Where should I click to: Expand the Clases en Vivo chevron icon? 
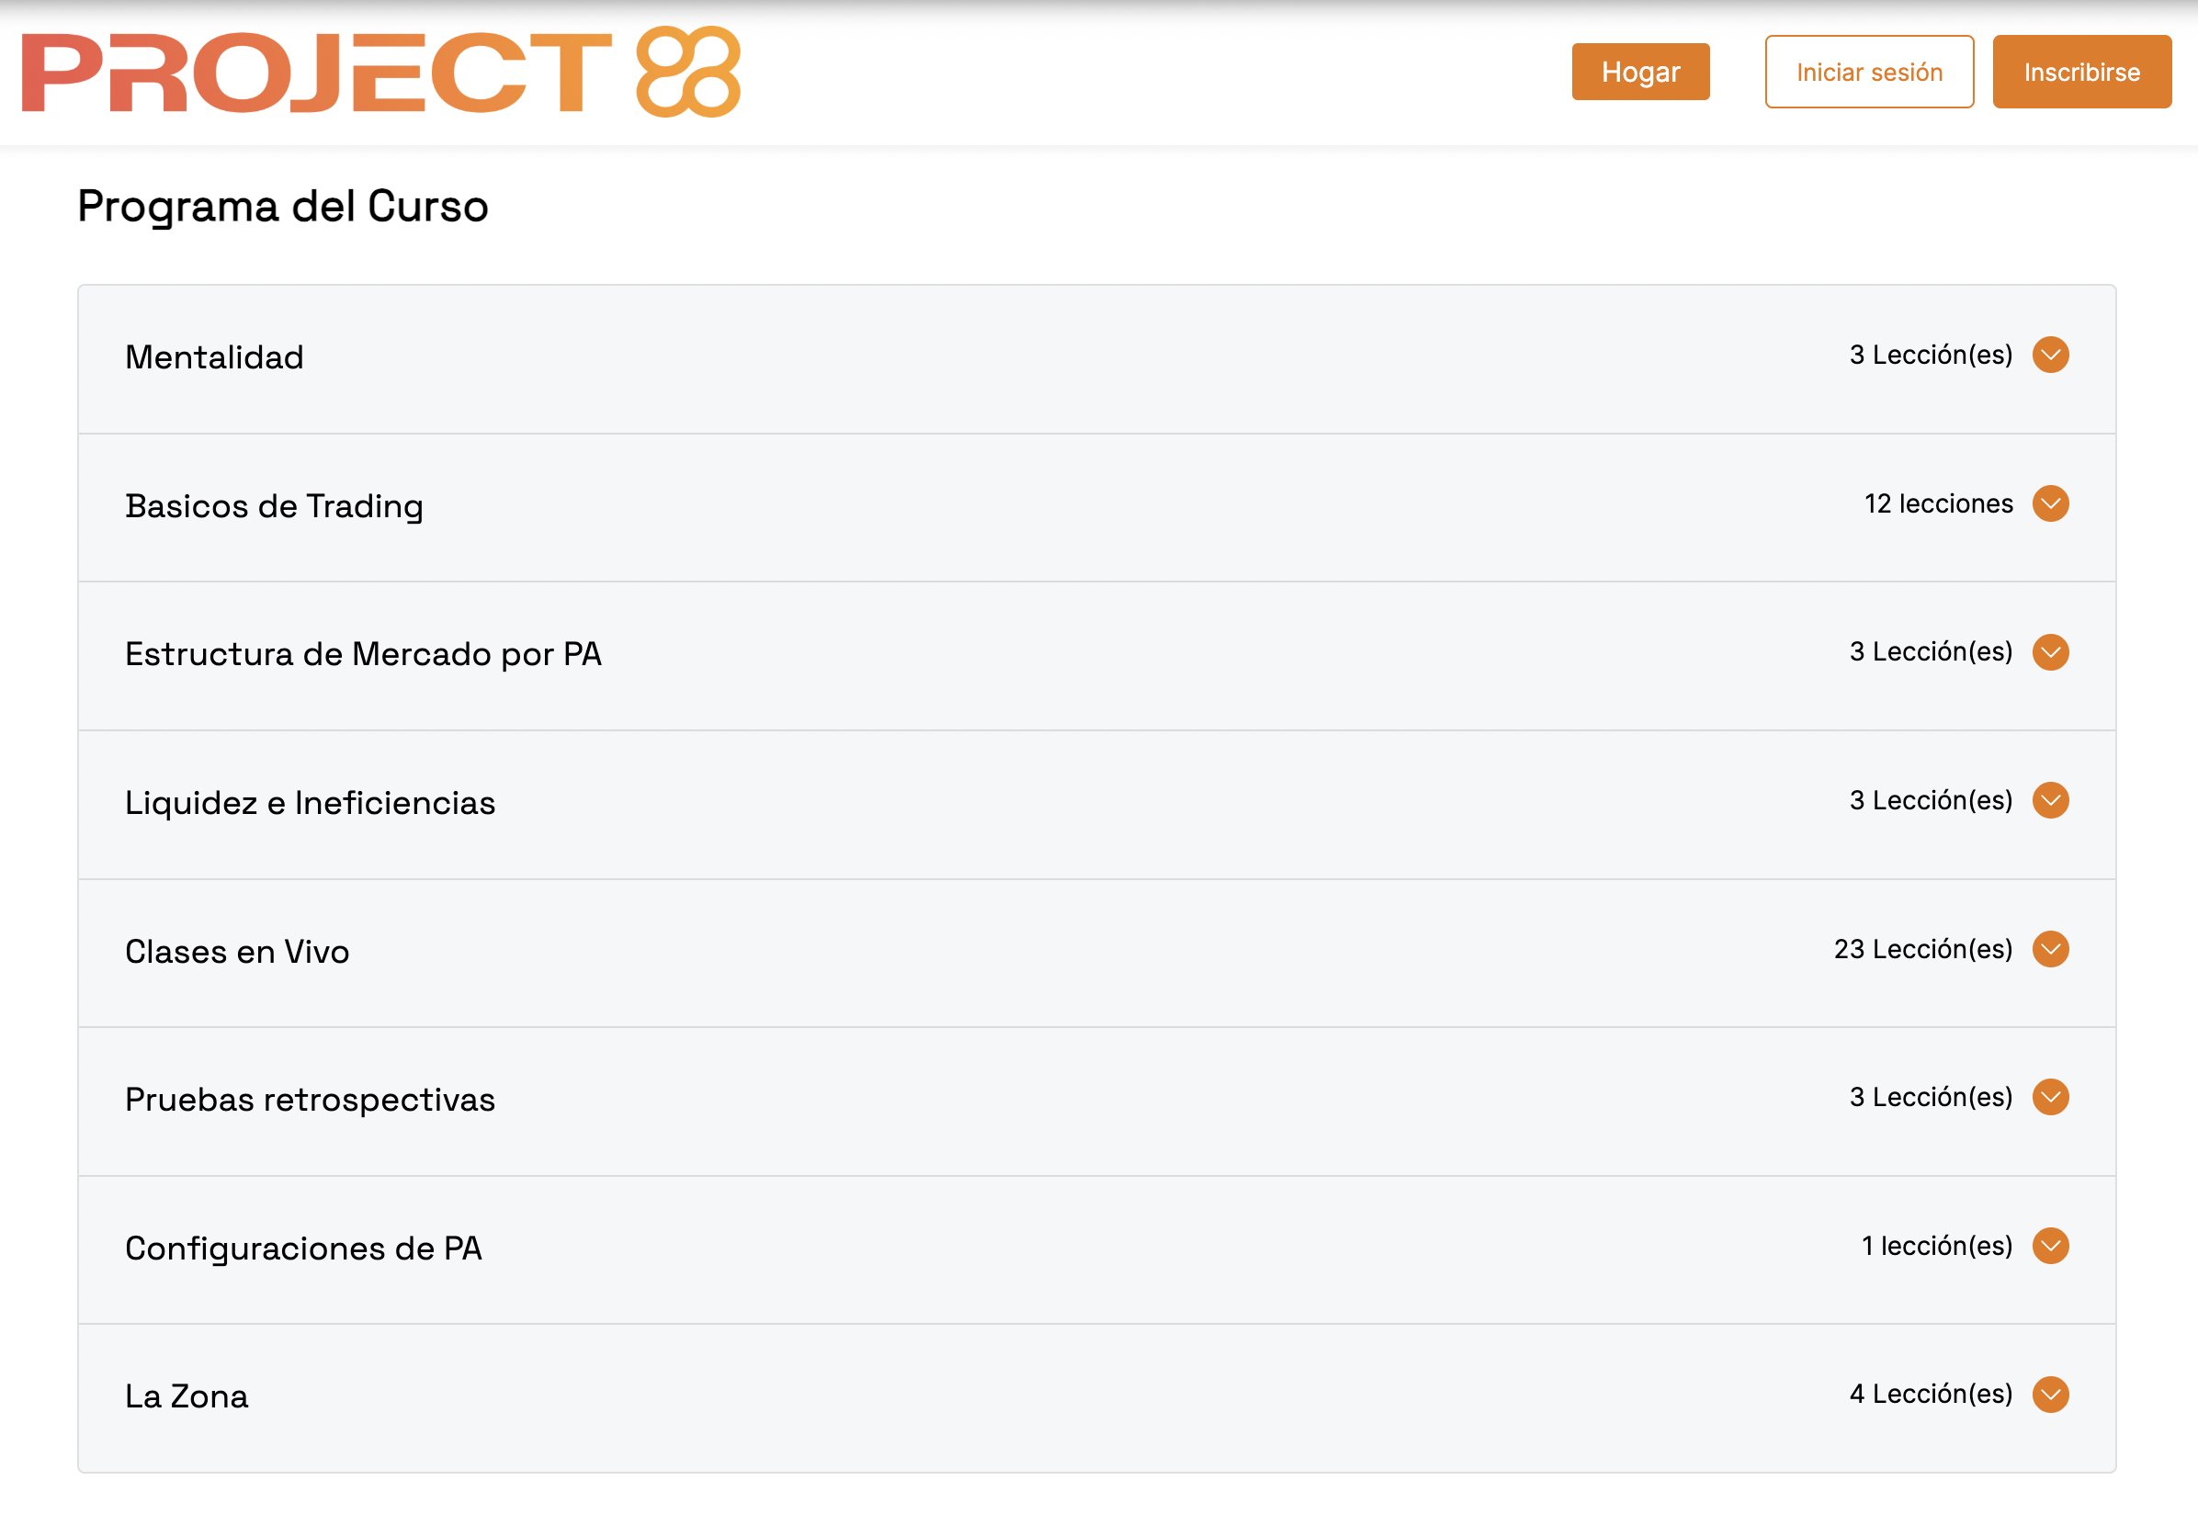coord(2051,949)
